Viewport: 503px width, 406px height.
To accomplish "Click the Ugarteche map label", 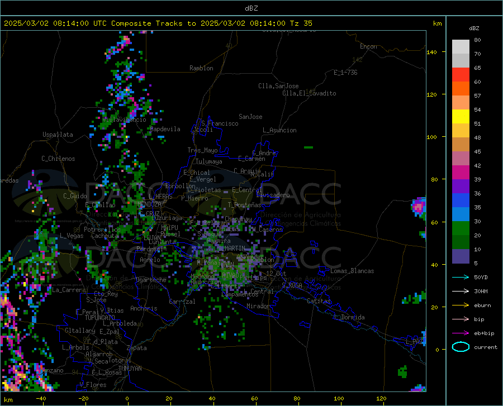I will tap(151, 280).
